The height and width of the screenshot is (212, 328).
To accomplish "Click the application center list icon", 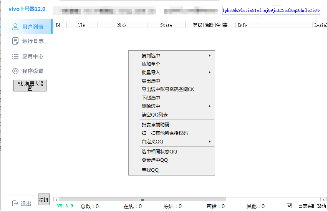I will 15,56.
